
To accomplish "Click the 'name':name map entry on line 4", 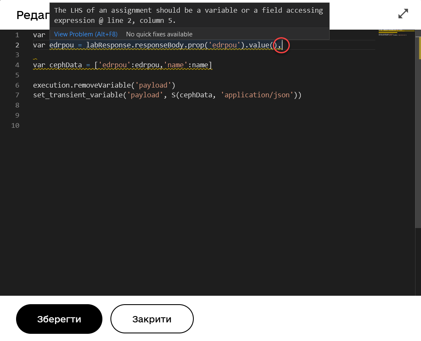I will coord(186,65).
